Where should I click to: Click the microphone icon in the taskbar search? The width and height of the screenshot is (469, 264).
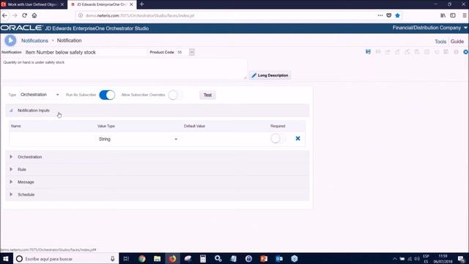pyautogui.click(x=112, y=259)
